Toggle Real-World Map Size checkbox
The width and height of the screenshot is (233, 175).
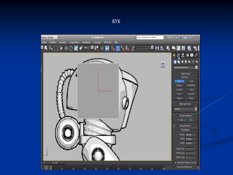175,167
